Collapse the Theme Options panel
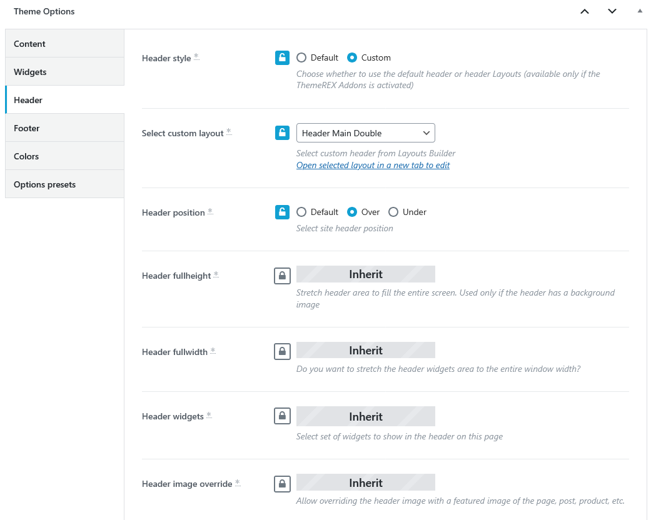 [x=640, y=11]
